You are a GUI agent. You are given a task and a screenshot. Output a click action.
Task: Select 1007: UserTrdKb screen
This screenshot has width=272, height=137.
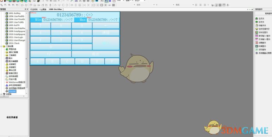14,22
